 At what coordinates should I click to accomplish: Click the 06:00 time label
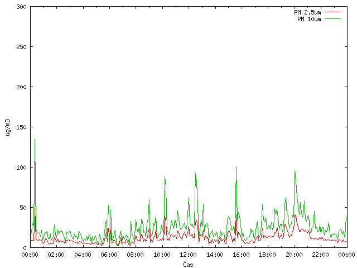click(109, 255)
